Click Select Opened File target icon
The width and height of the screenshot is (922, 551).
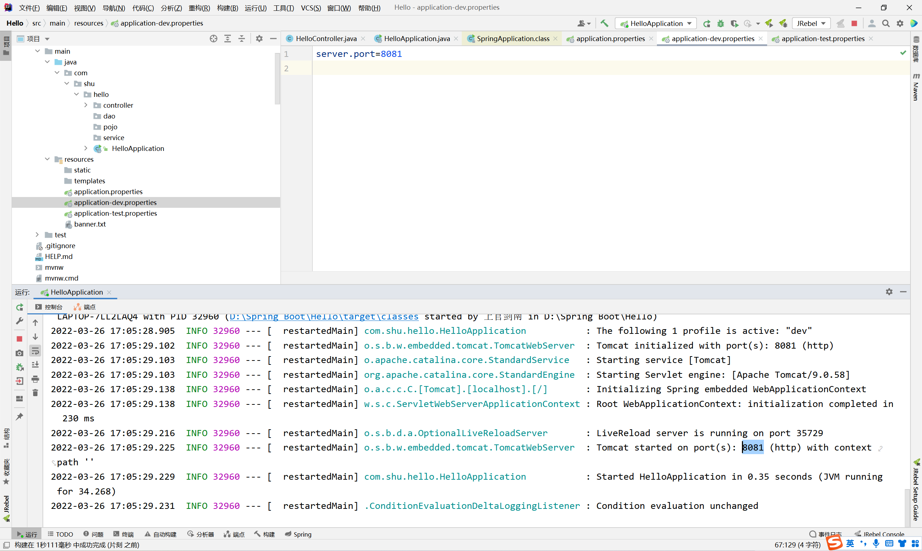214,39
